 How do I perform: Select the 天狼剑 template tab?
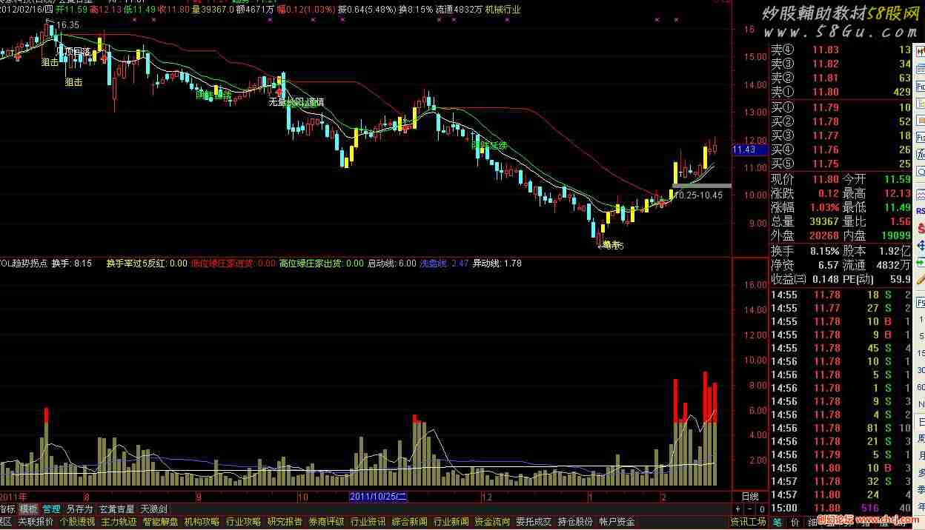(x=154, y=509)
